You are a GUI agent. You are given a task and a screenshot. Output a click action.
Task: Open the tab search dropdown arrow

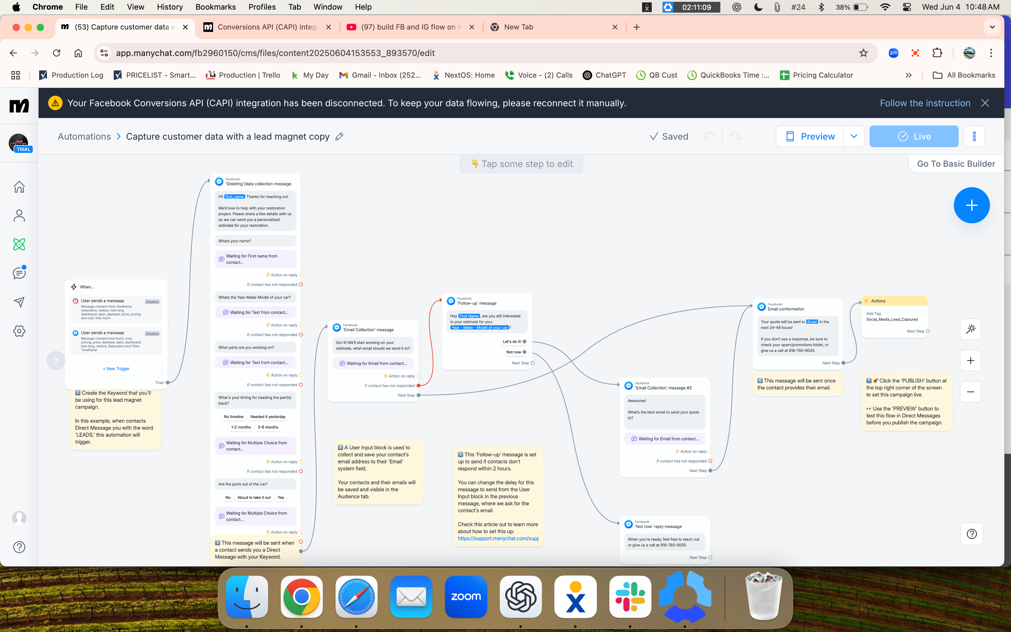coord(992,27)
